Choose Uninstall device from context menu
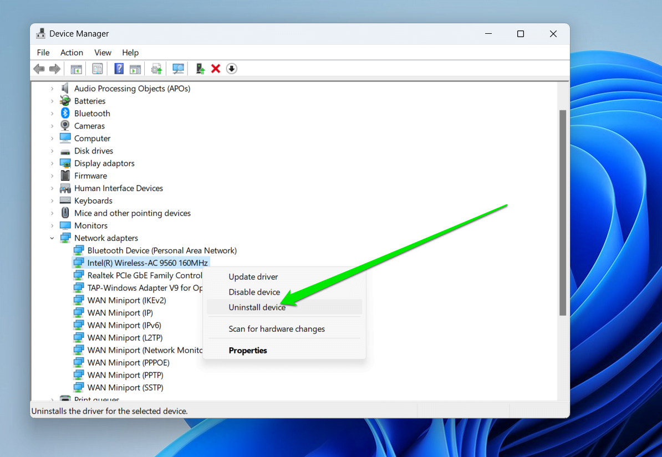Image resolution: width=662 pixels, height=457 pixels. tap(257, 307)
